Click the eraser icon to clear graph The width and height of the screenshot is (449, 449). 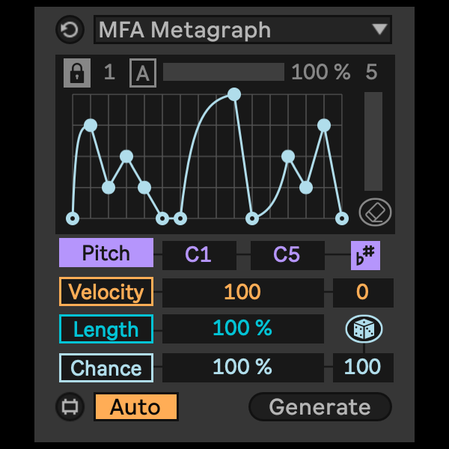[375, 212]
